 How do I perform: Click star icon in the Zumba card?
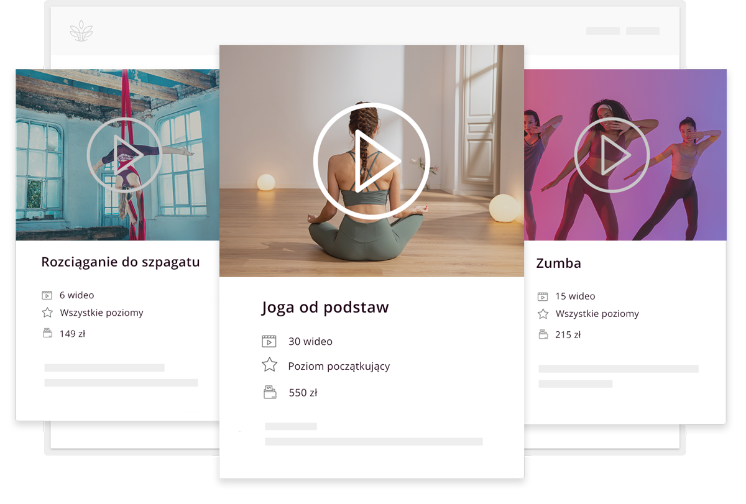point(543,314)
